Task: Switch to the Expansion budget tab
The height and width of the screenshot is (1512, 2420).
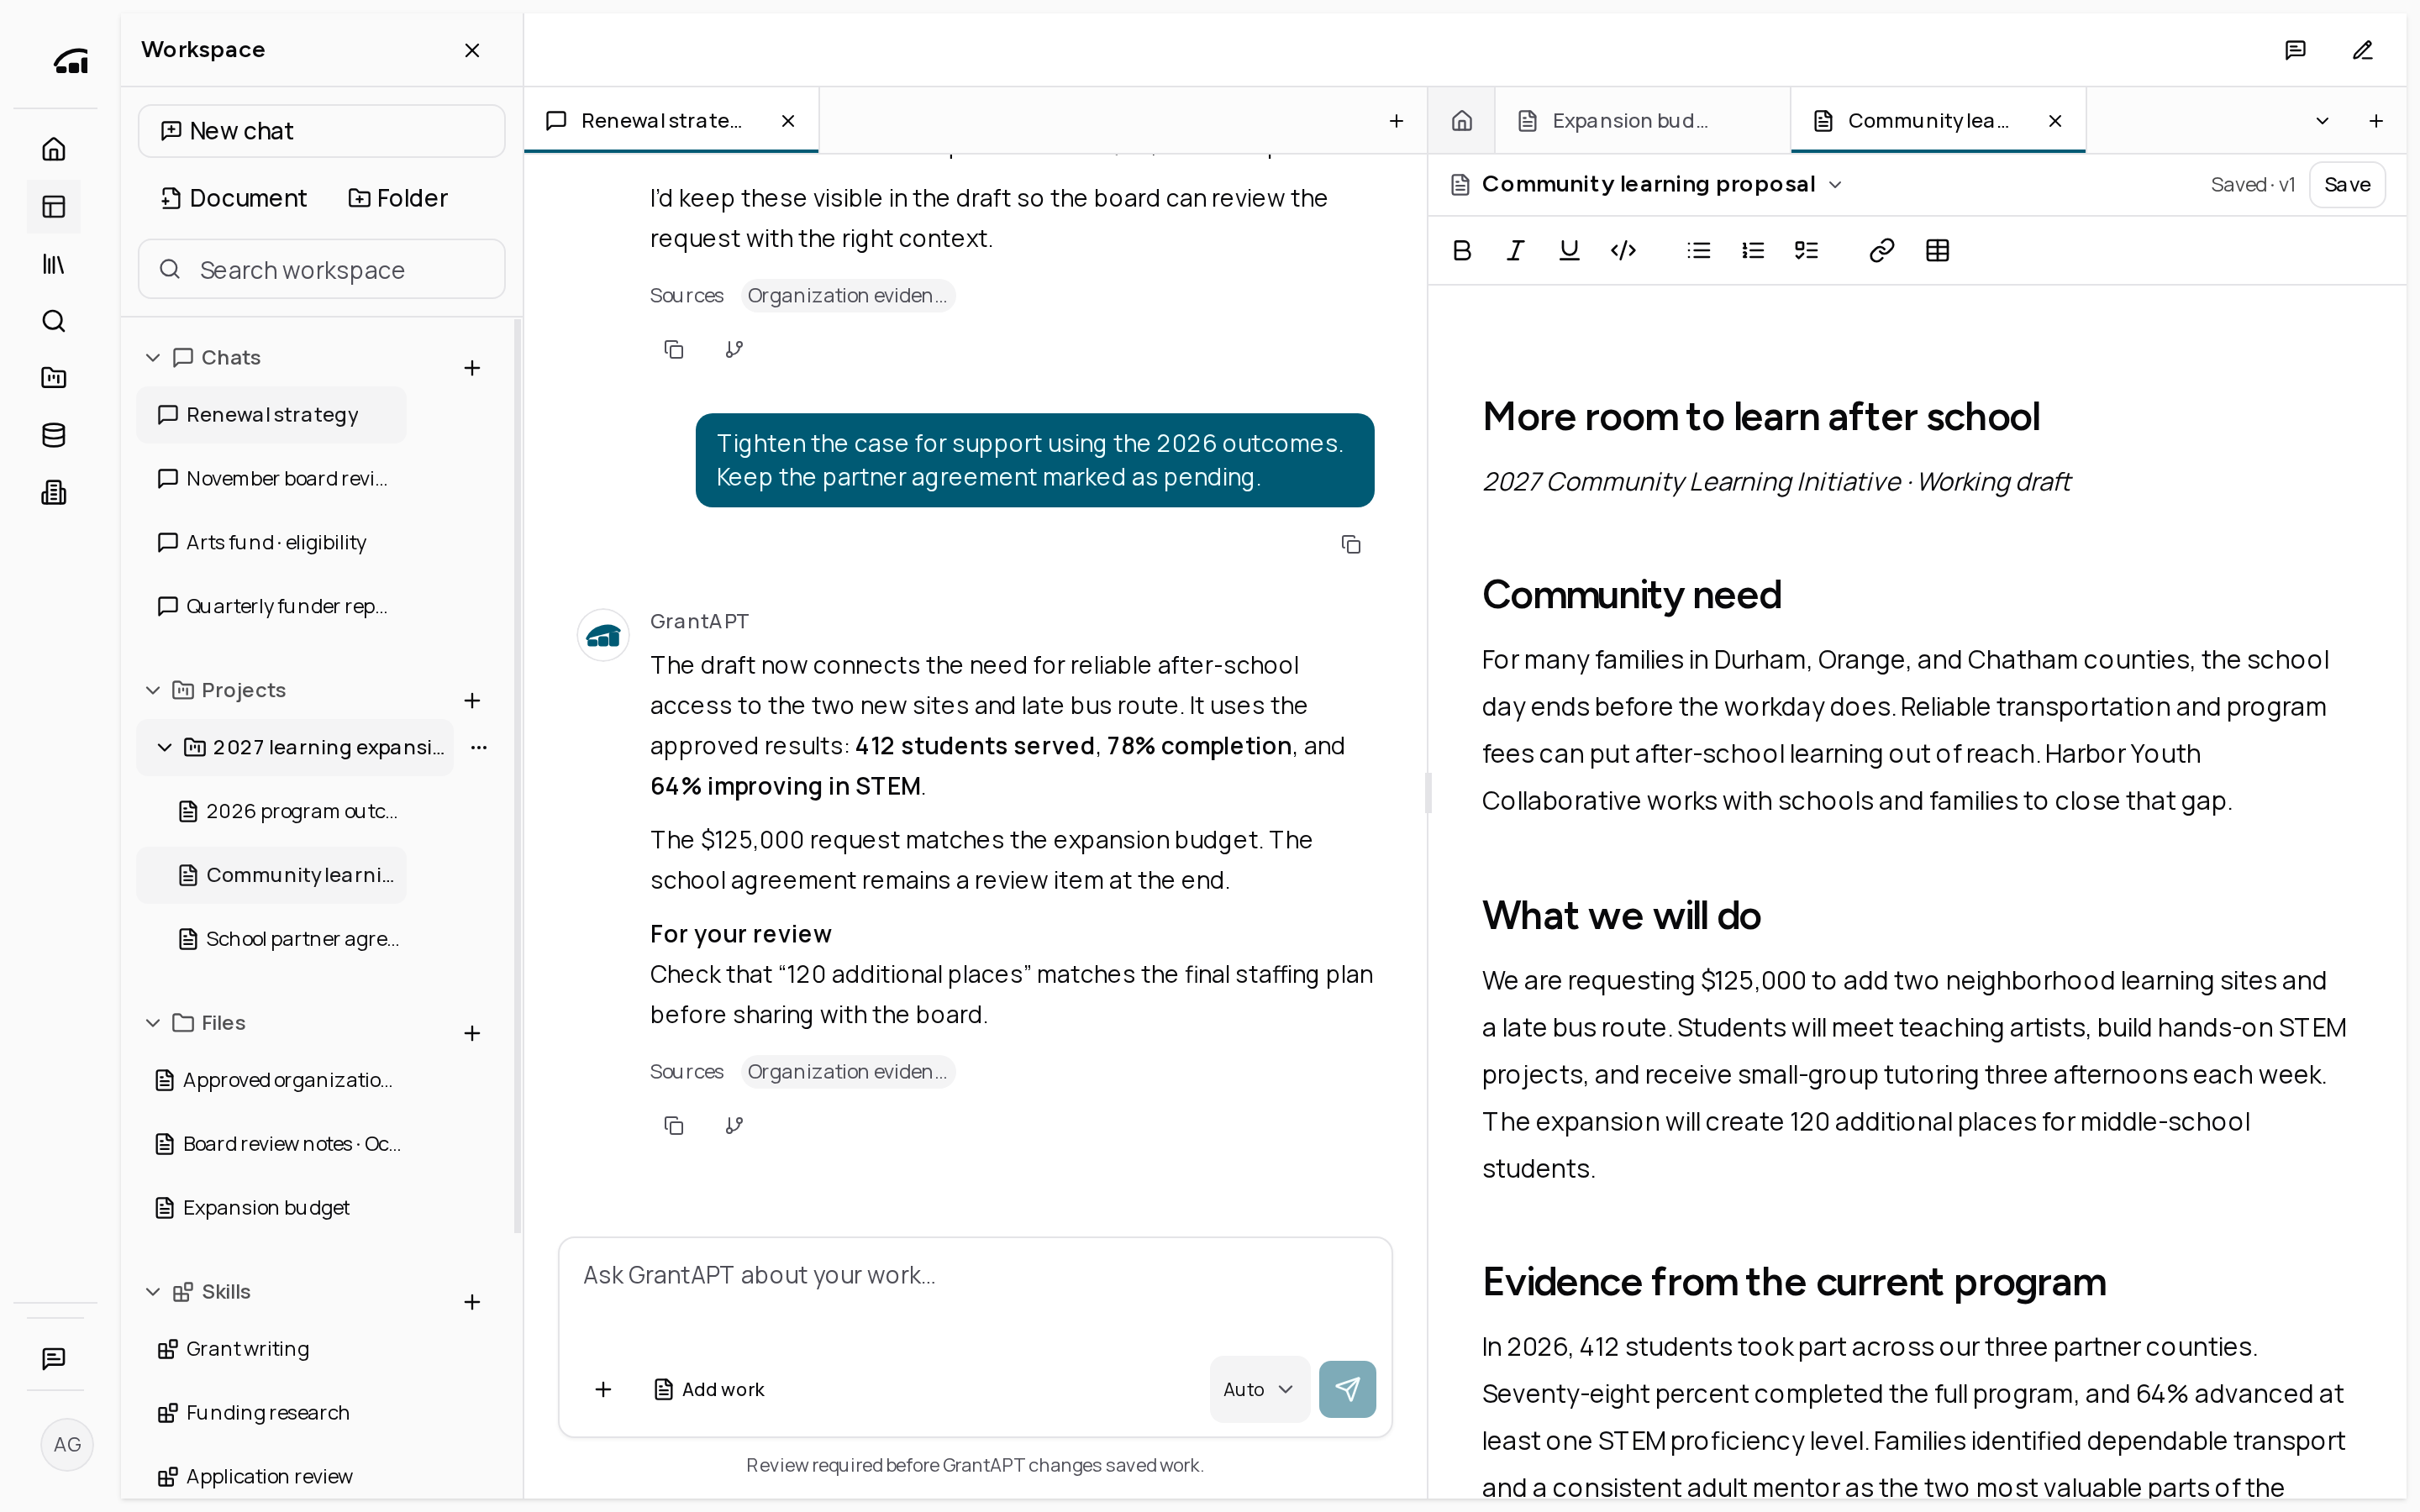Action: point(1642,121)
